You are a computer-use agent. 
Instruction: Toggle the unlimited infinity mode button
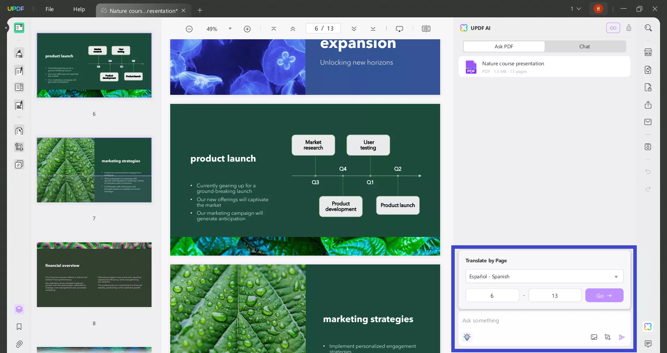[x=613, y=28]
